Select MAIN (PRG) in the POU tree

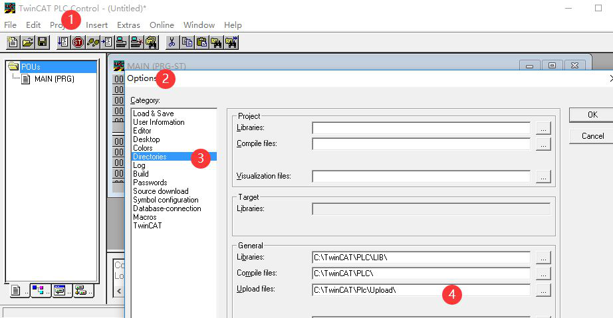pyautogui.click(x=54, y=79)
